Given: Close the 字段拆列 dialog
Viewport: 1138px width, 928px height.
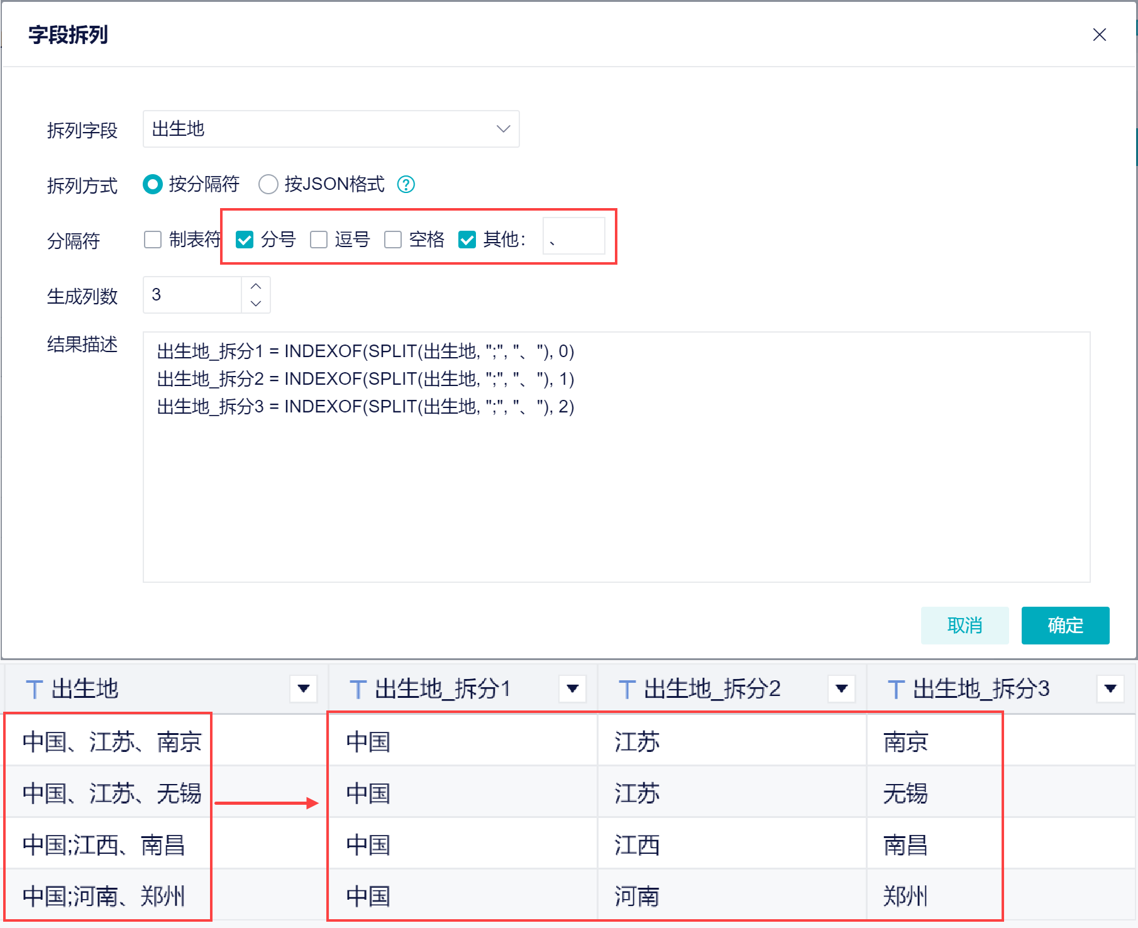Looking at the screenshot, I should click(1099, 35).
